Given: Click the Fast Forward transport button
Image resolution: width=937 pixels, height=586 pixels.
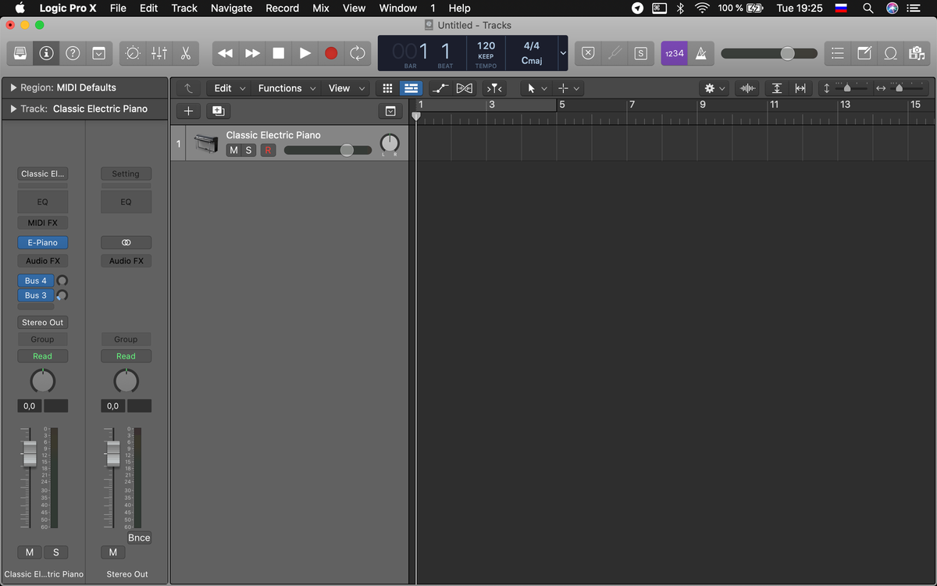Looking at the screenshot, I should 252,53.
